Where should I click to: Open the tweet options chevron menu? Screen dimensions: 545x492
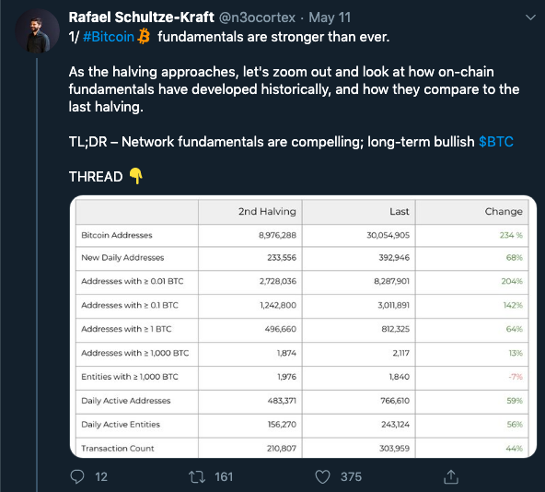point(530,18)
